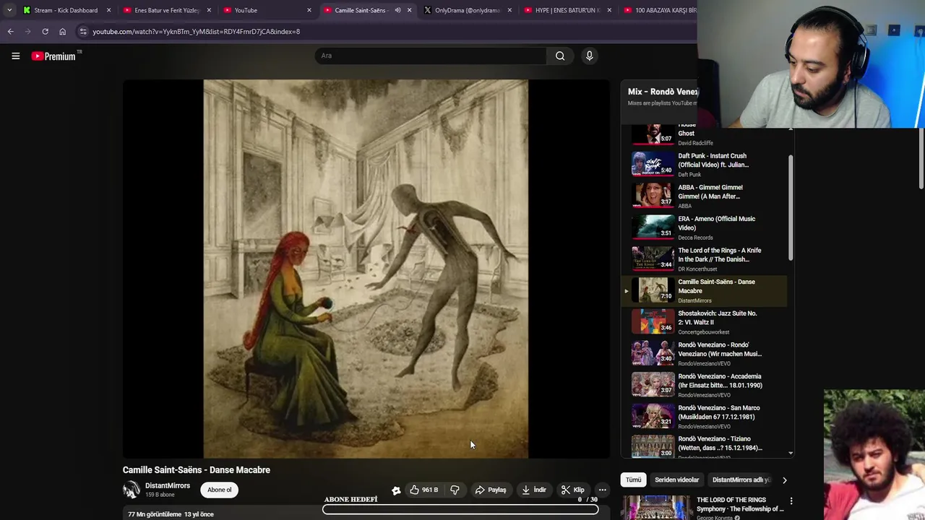
Task: Create a clip with Klip button
Action: (x=573, y=490)
